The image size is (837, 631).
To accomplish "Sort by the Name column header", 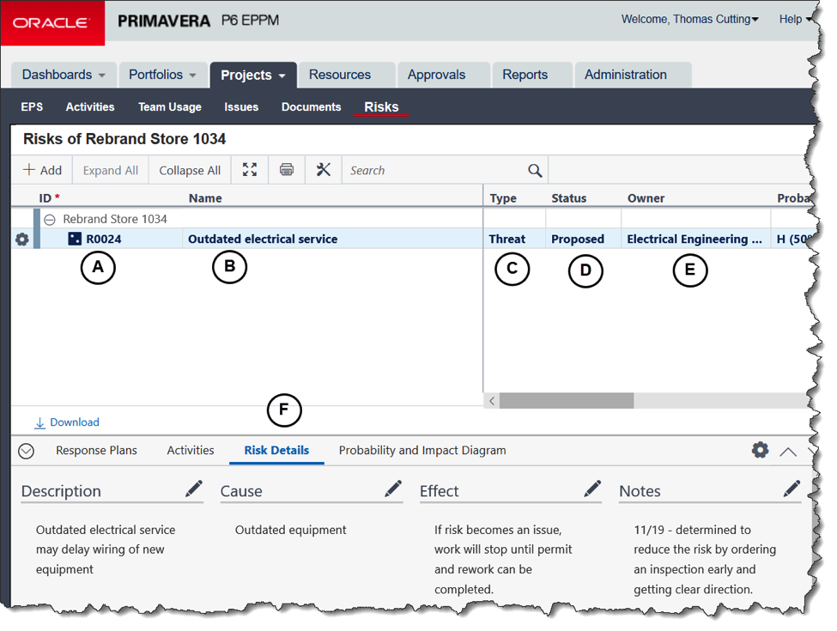I will tap(205, 198).
